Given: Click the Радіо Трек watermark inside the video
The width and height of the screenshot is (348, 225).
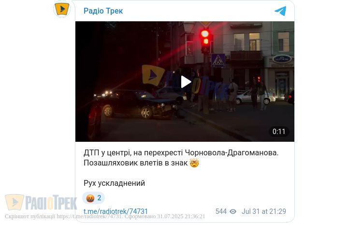Looking at the screenshot, I should point(185,81).
